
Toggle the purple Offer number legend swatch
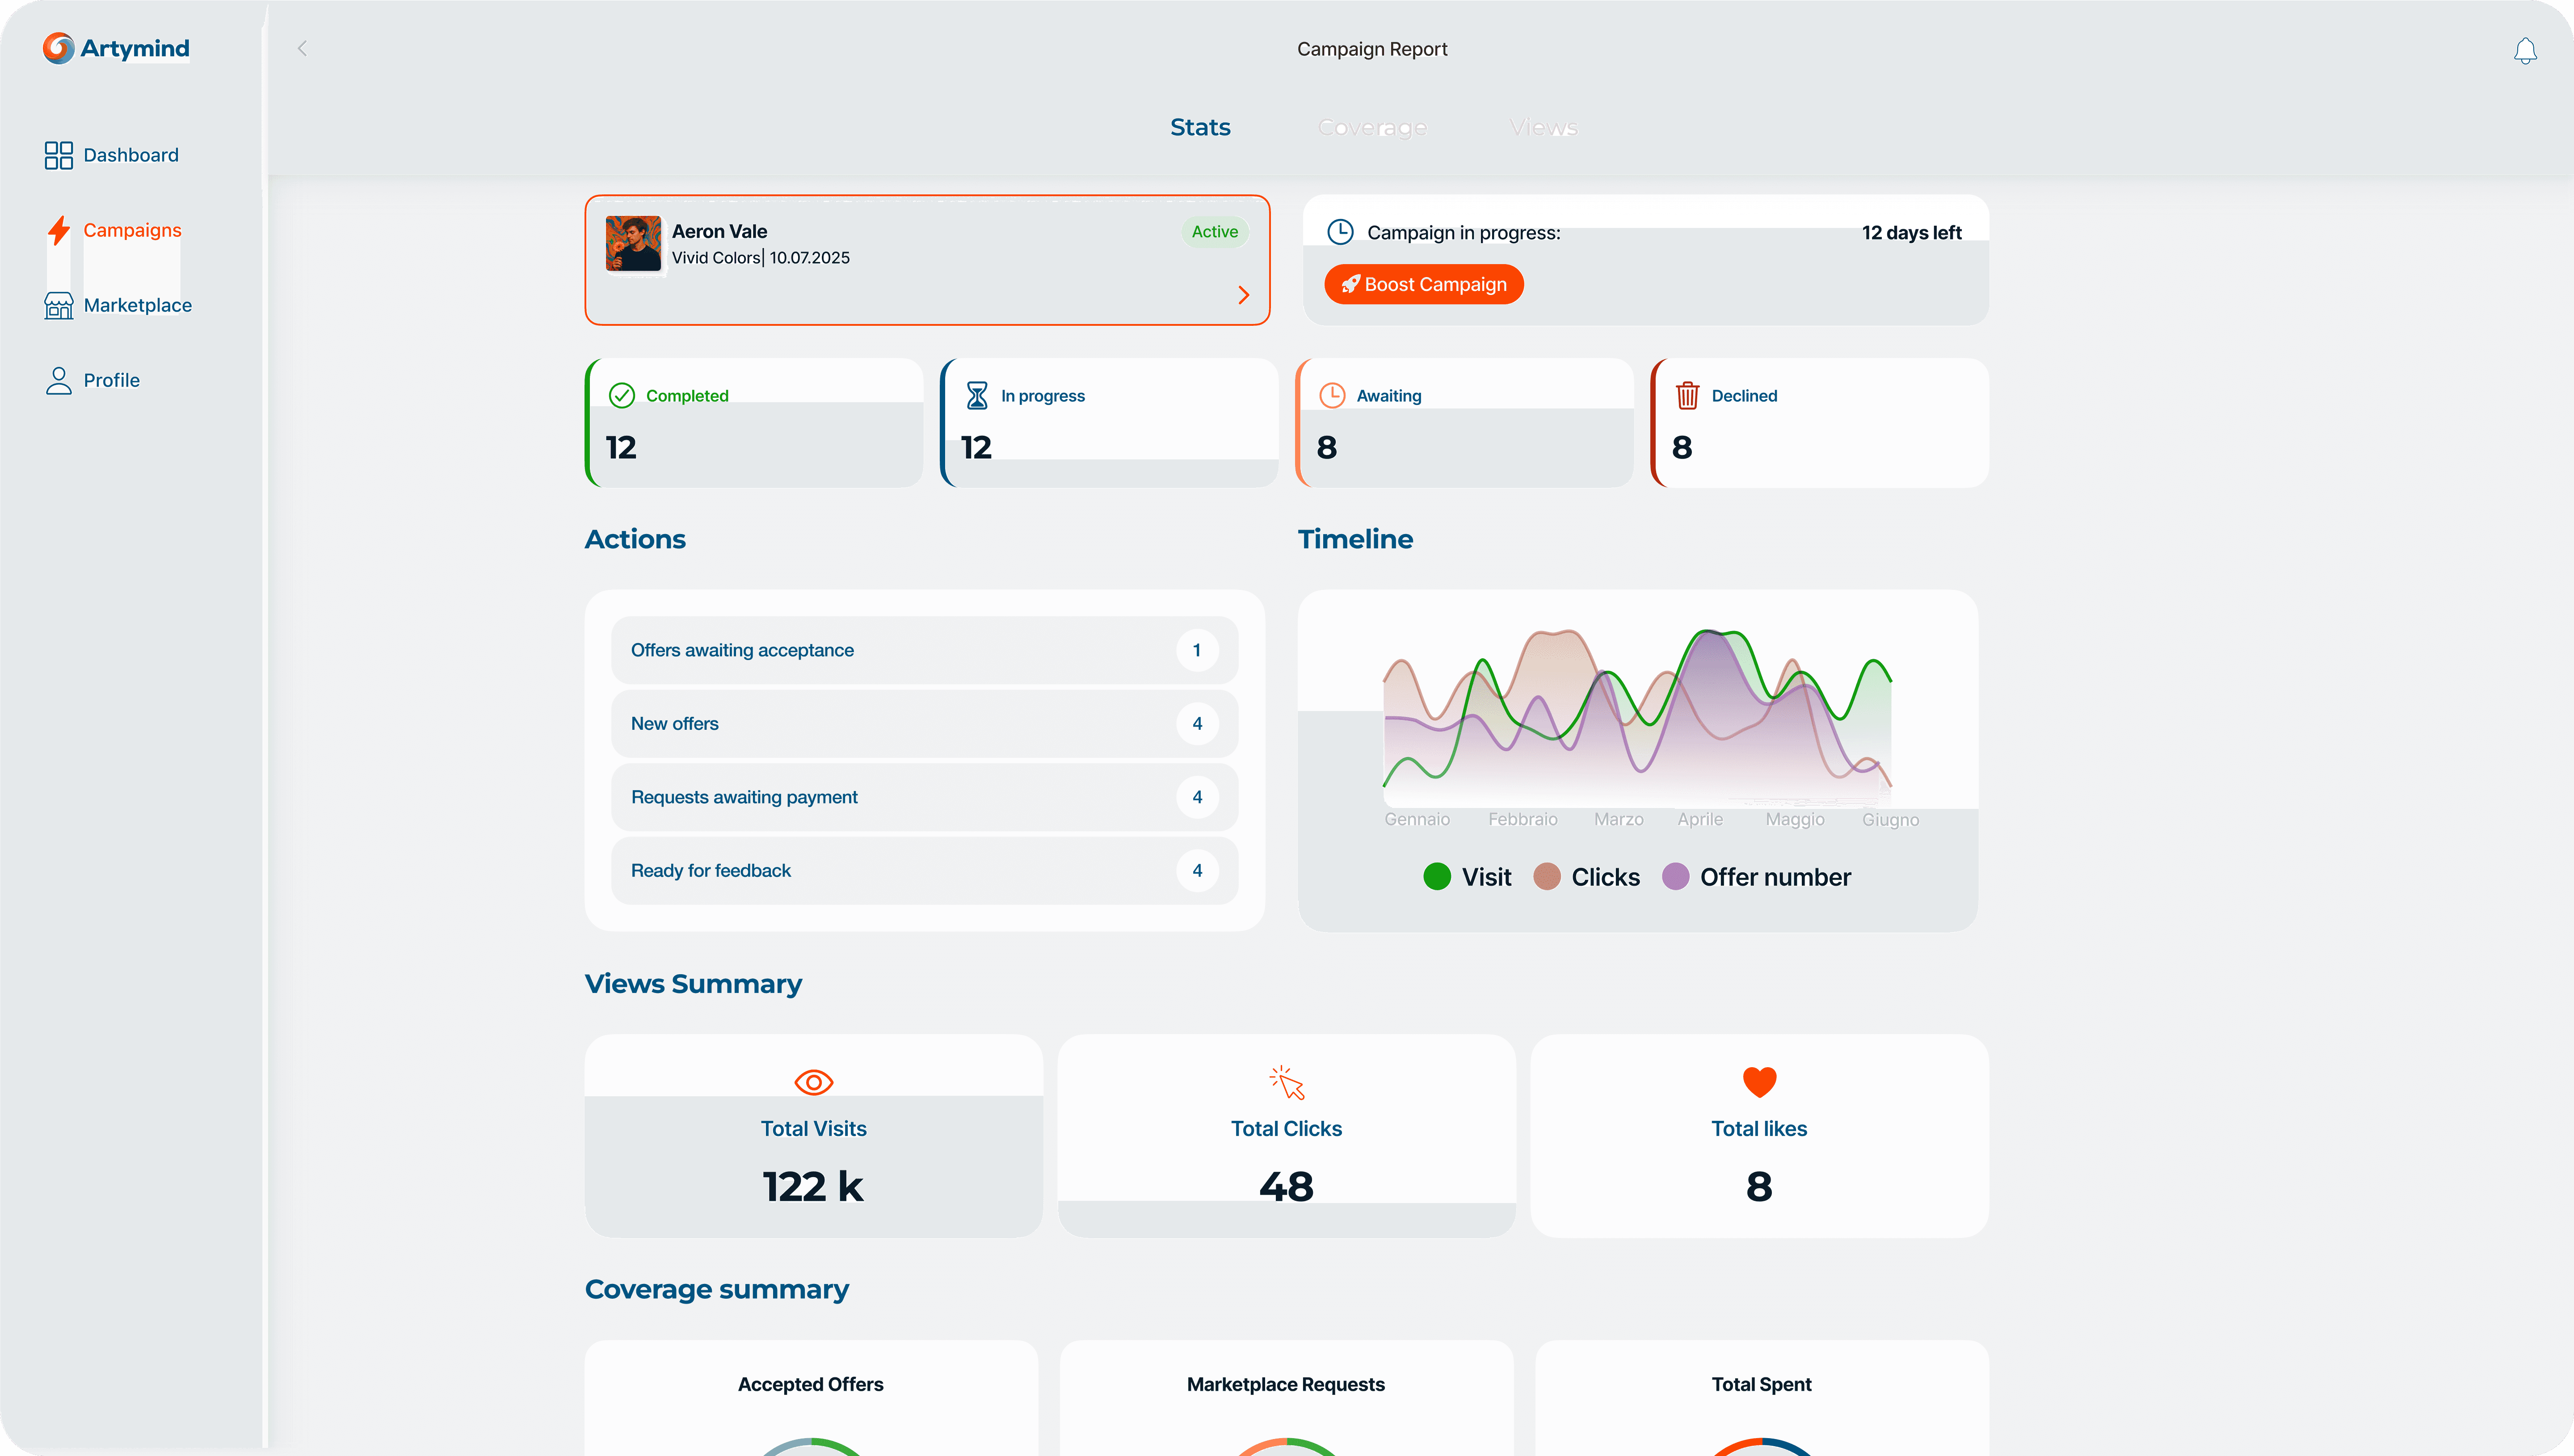click(1675, 877)
